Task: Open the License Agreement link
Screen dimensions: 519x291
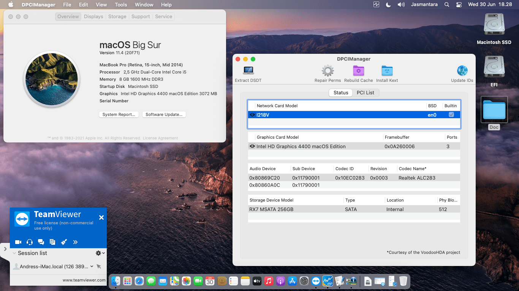Action: pos(160,138)
